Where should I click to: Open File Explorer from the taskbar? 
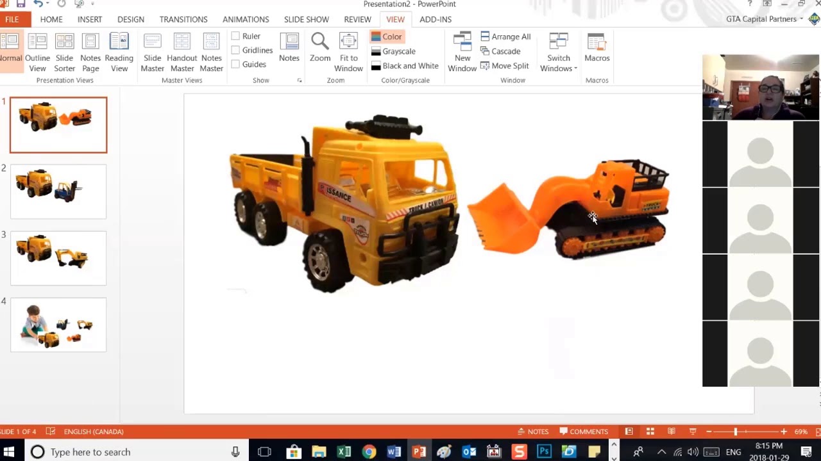click(319, 452)
